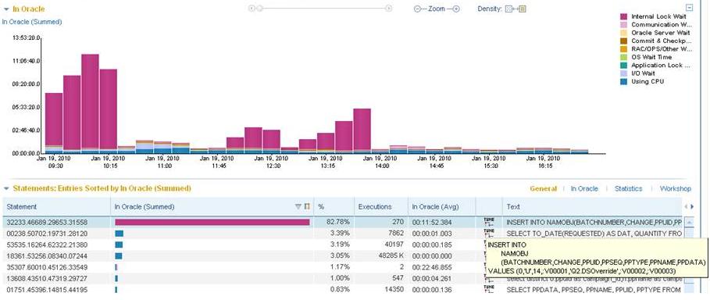Click the orange column marker icon beside sort arrow
Viewport: 710px width, 300px height.
[307, 207]
